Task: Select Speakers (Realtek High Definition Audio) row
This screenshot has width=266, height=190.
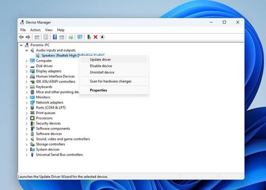Action: pos(70,55)
